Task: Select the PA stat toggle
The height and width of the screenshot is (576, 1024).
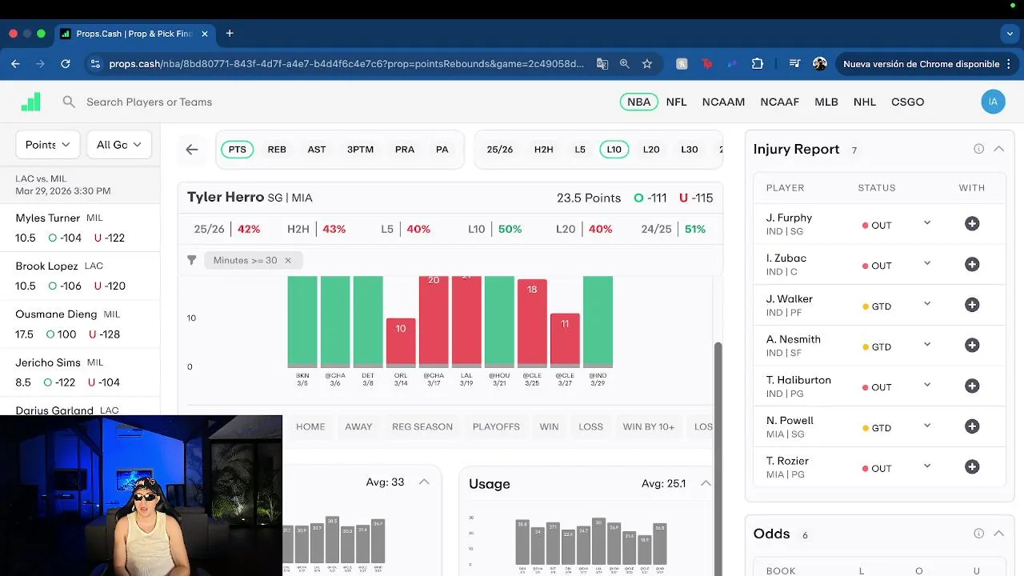Action: pyautogui.click(x=442, y=150)
